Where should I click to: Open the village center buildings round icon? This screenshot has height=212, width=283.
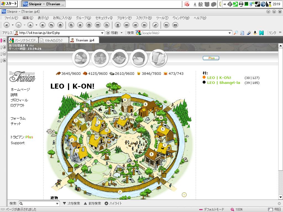[x=100, y=58]
